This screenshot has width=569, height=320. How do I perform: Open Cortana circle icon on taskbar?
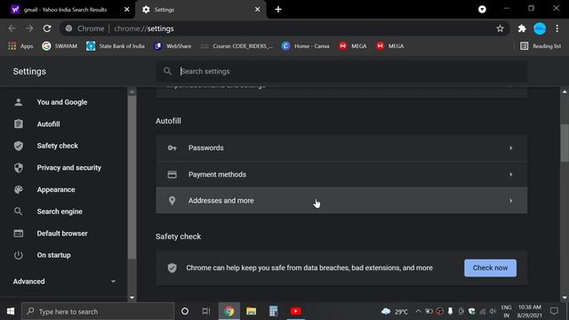coord(185,311)
